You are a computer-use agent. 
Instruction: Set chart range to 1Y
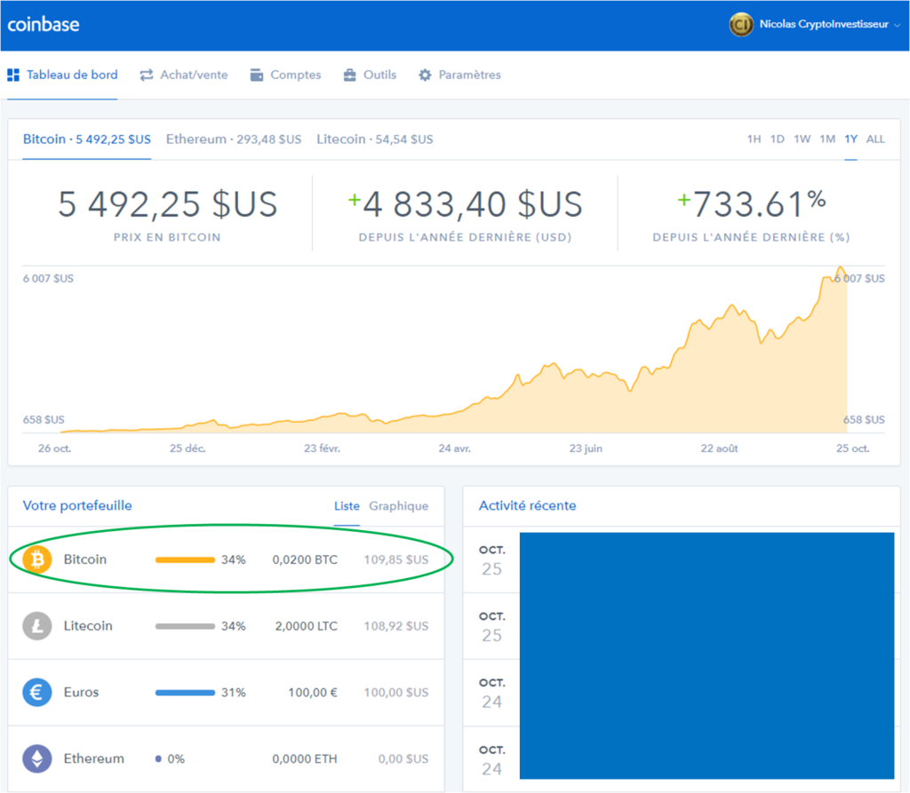tap(850, 139)
